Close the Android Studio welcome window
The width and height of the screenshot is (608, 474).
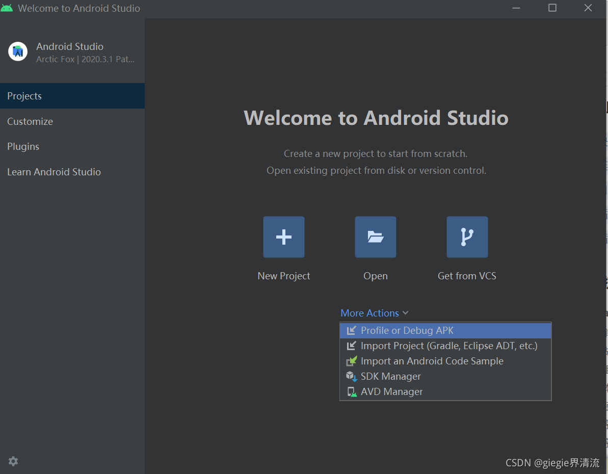[588, 8]
